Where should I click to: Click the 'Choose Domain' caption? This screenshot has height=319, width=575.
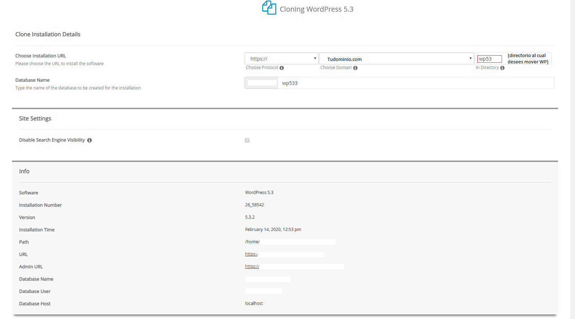(336, 68)
